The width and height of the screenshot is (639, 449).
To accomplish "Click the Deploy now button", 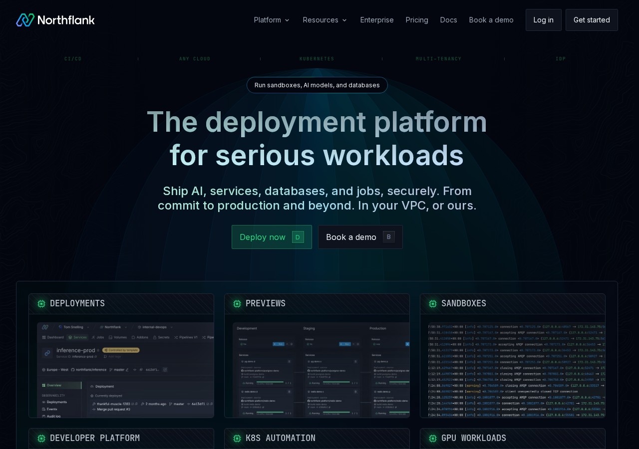I will 272,237.
